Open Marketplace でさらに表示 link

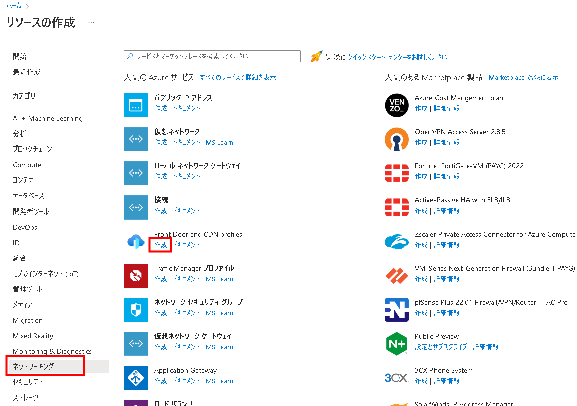524,77
